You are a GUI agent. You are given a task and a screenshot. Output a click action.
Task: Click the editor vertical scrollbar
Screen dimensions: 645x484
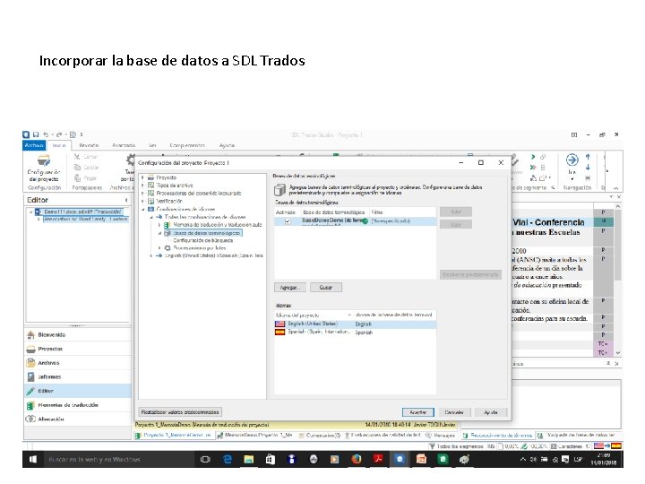[618, 280]
